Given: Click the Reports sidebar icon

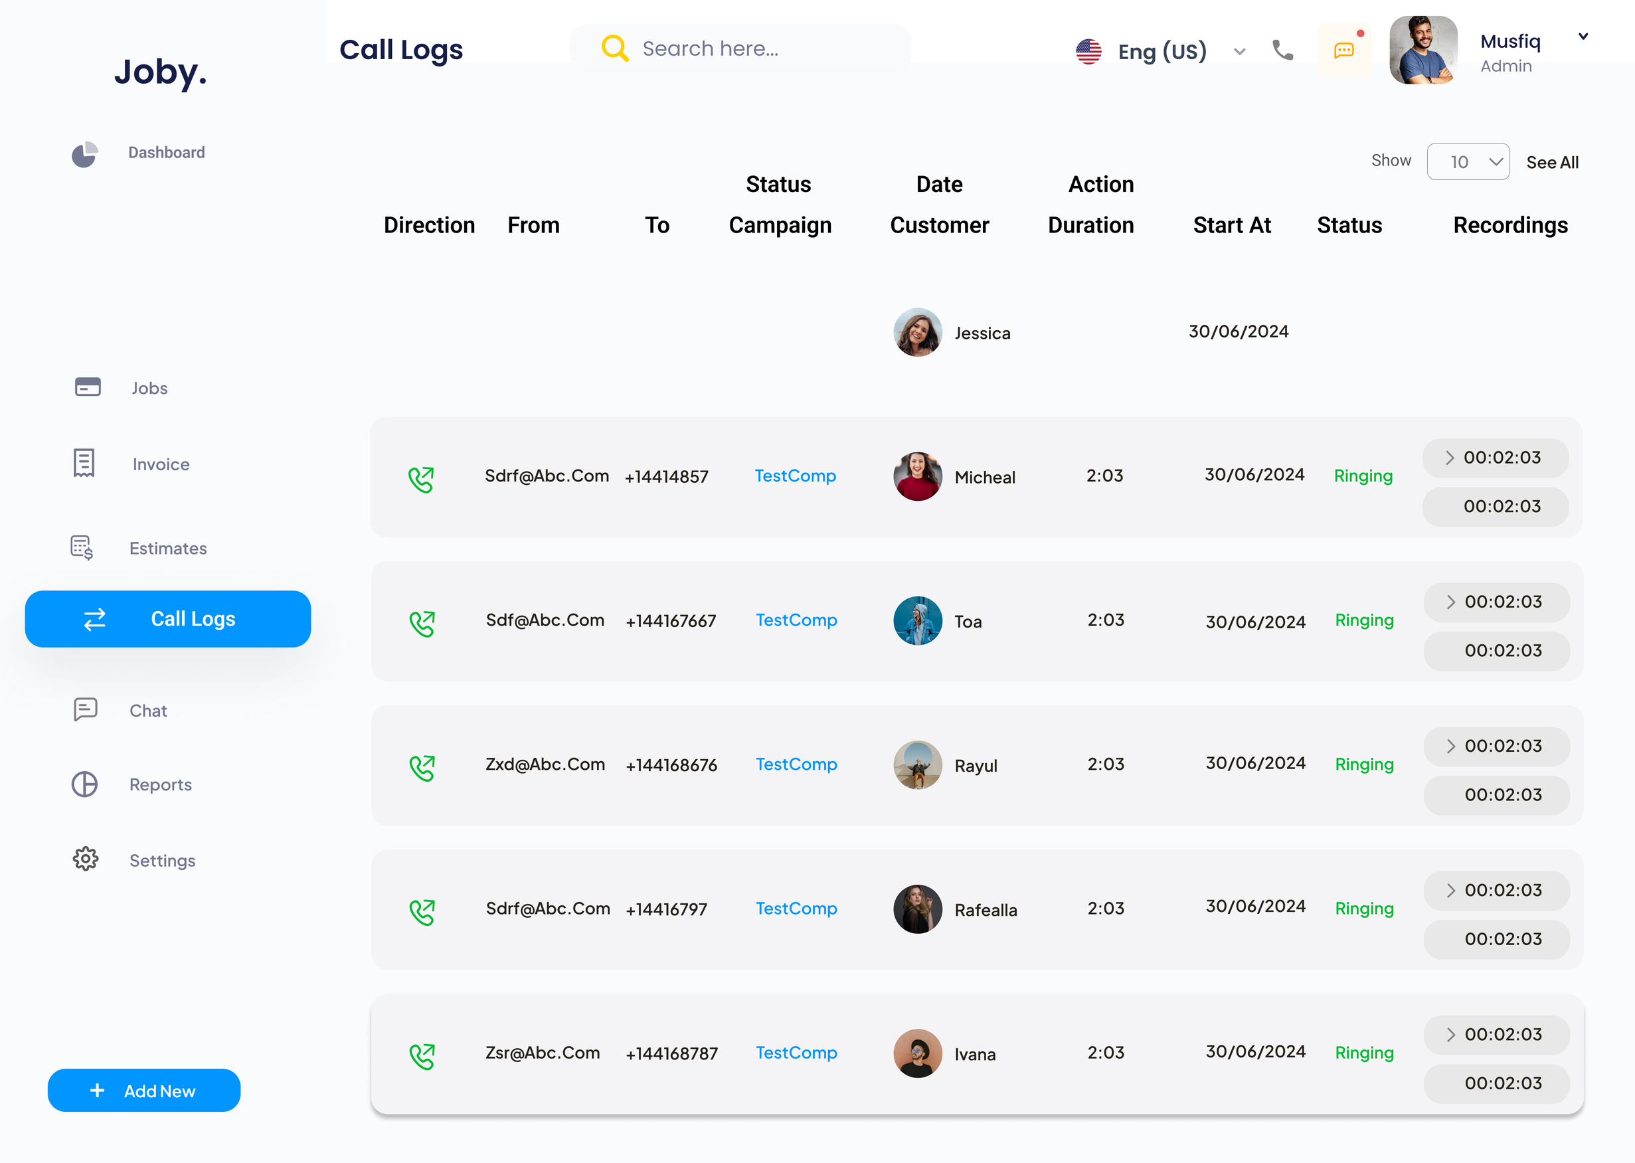Looking at the screenshot, I should [84, 784].
